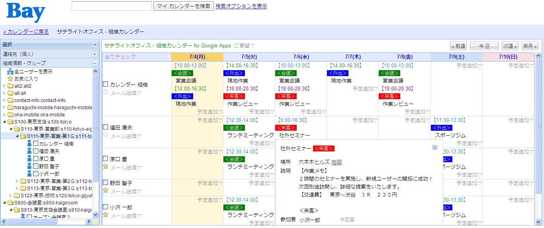Toggle favorite star for 原口 豊 row
Screen dimensions: 544x228
[106, 167]
